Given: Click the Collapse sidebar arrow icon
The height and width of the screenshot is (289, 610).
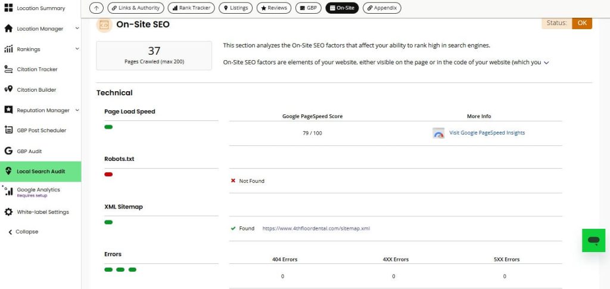Looking at the screenshot, I should tap(10, 232).
